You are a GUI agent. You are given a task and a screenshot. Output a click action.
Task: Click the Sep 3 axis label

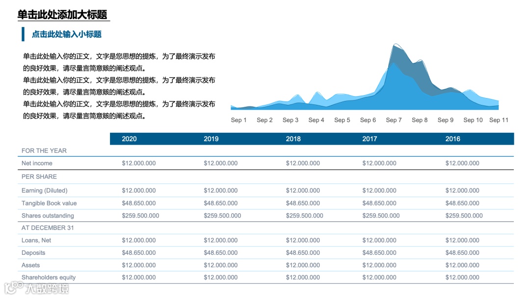point(291,120)
